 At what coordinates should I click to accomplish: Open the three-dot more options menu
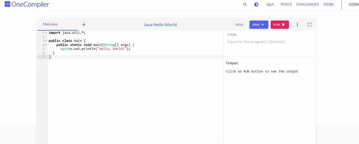297,24
